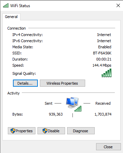The height and width of the screenshot is (153, 123).
Task: Click the green Signal Quality bars icon
Action: (x=106, y=73)
